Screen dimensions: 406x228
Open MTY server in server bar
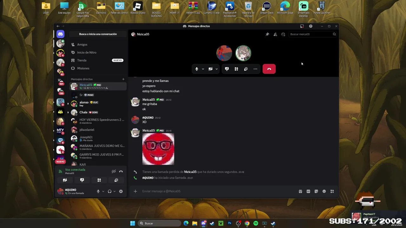point(60,131)
